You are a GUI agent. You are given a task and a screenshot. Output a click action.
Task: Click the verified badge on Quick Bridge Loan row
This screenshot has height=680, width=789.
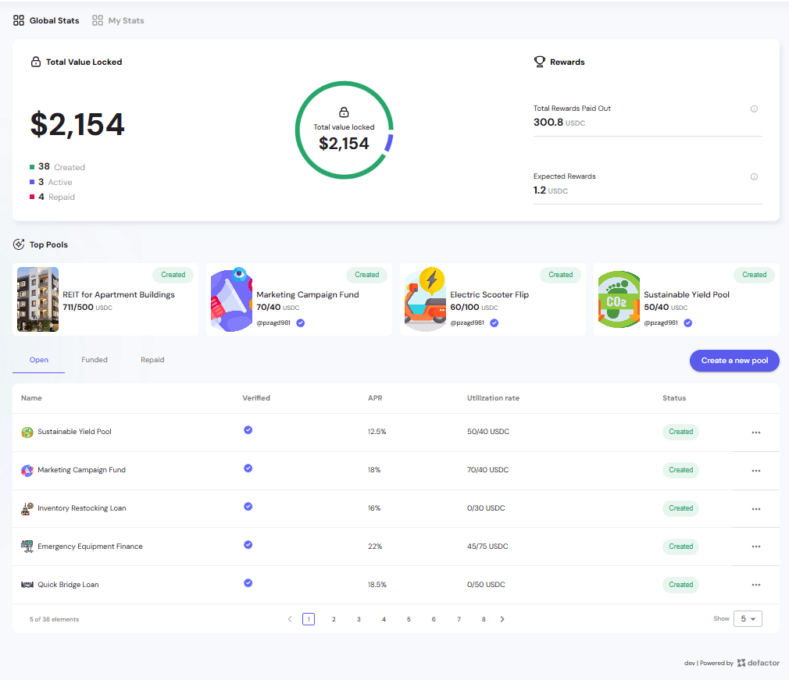[248, 583]
